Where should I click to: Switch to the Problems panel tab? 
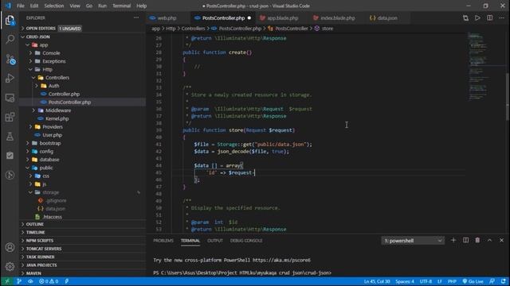pos(163,241)
